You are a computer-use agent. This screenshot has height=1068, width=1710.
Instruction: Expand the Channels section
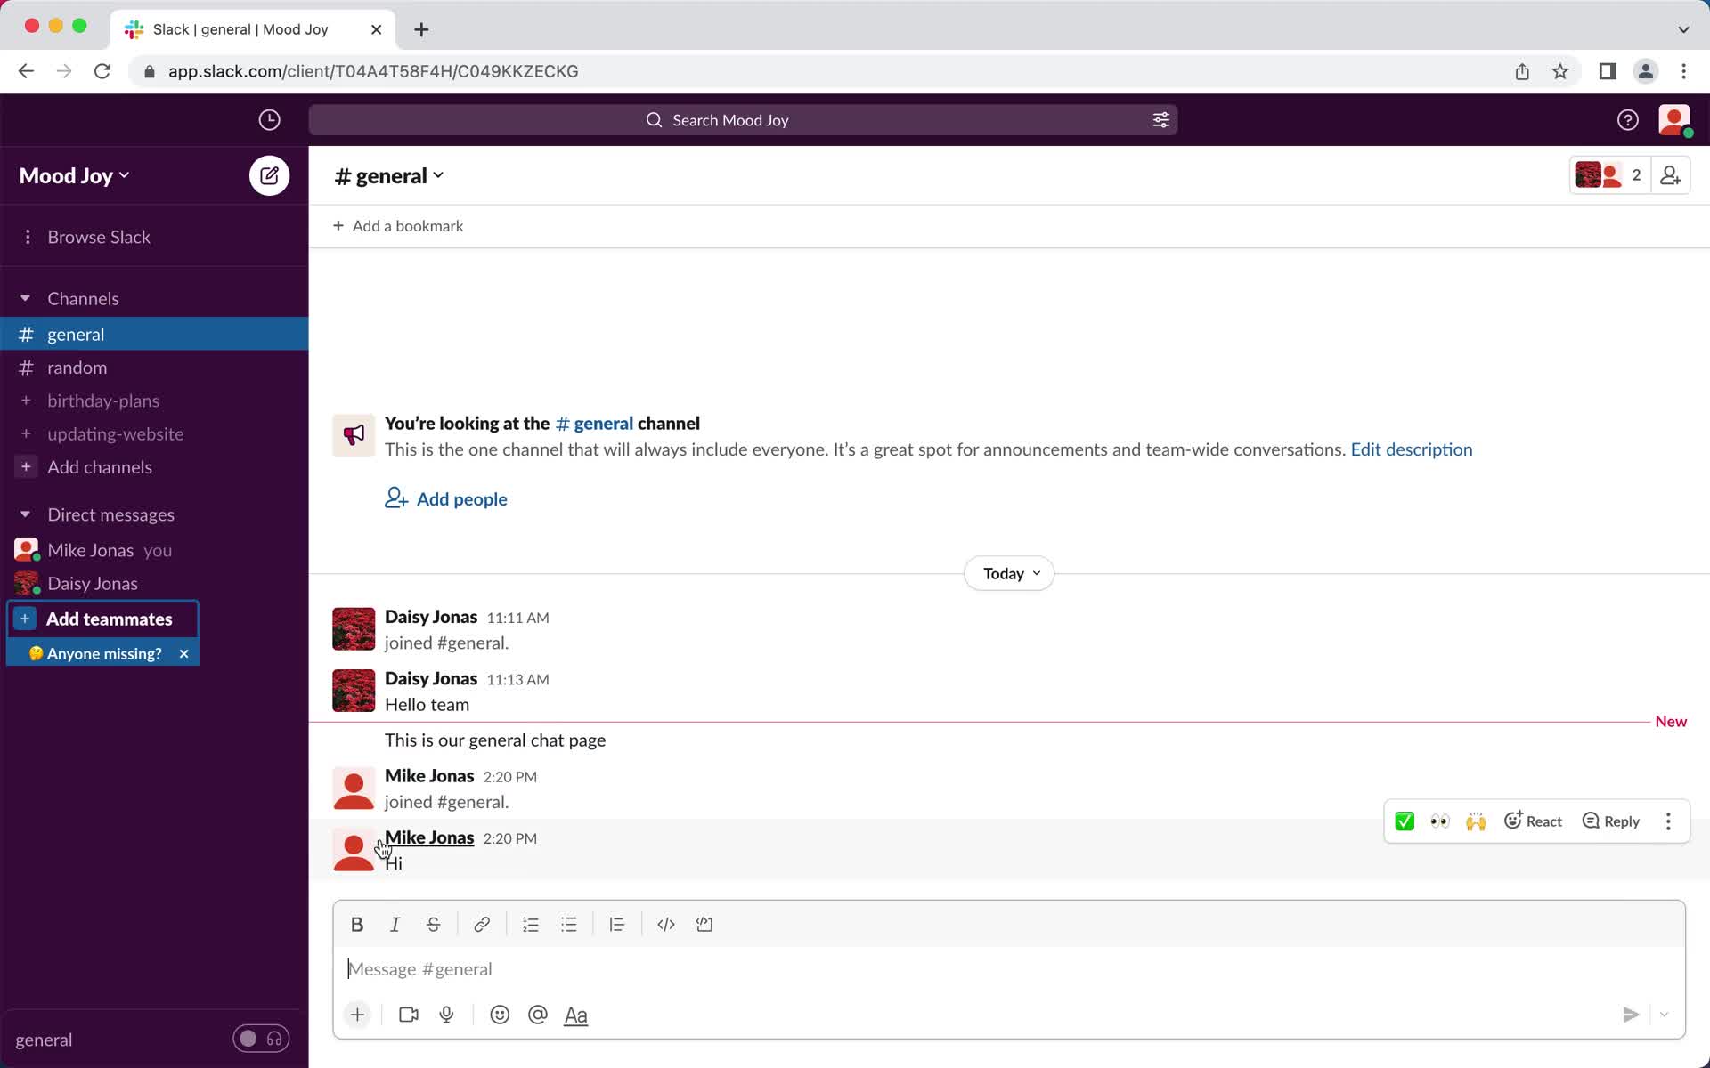pos(25,296)
